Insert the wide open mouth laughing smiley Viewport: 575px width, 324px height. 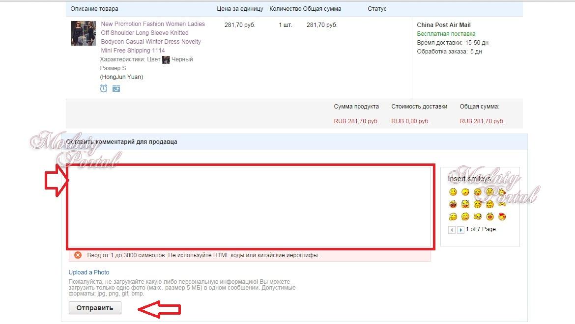point(453,204)
